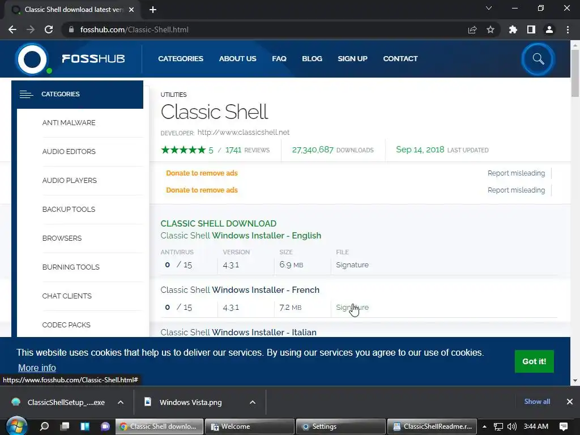Select CODEC PACKS category
Viewport: 580px width, 435px height.
click(66, 325)
